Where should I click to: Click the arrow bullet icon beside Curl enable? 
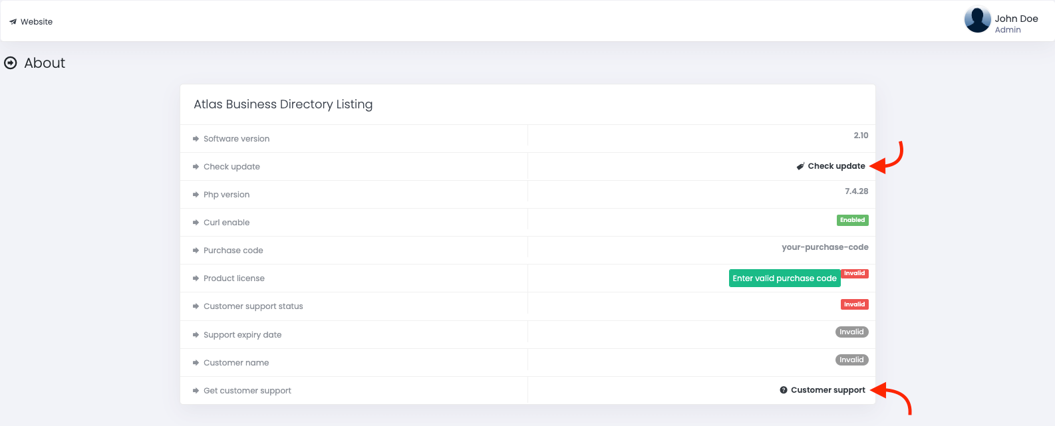pyautogui.click(x=196, y=223)
